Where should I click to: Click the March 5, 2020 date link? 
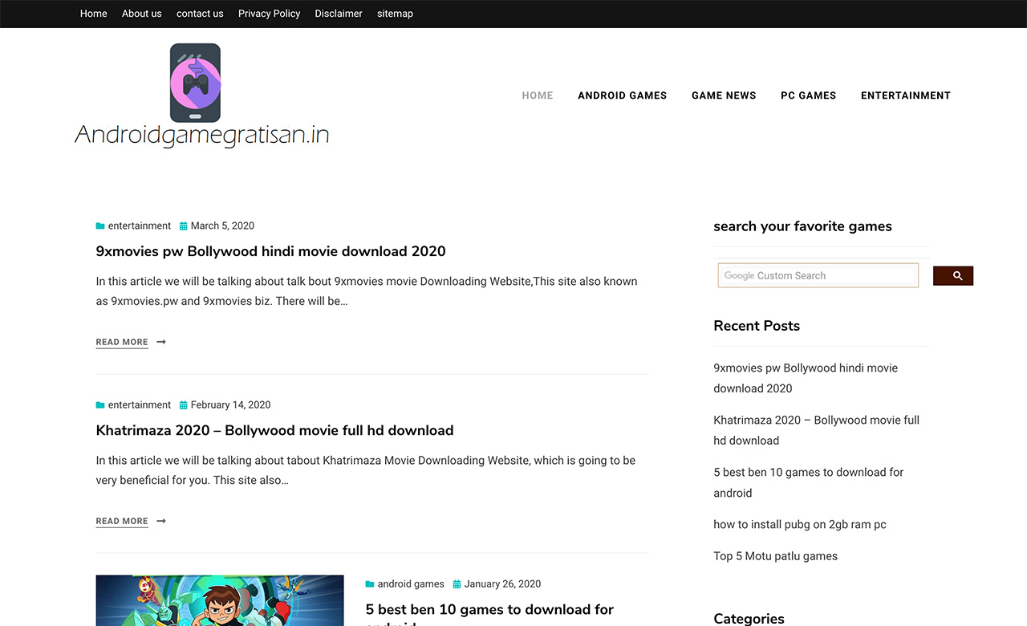coord(222,226)
